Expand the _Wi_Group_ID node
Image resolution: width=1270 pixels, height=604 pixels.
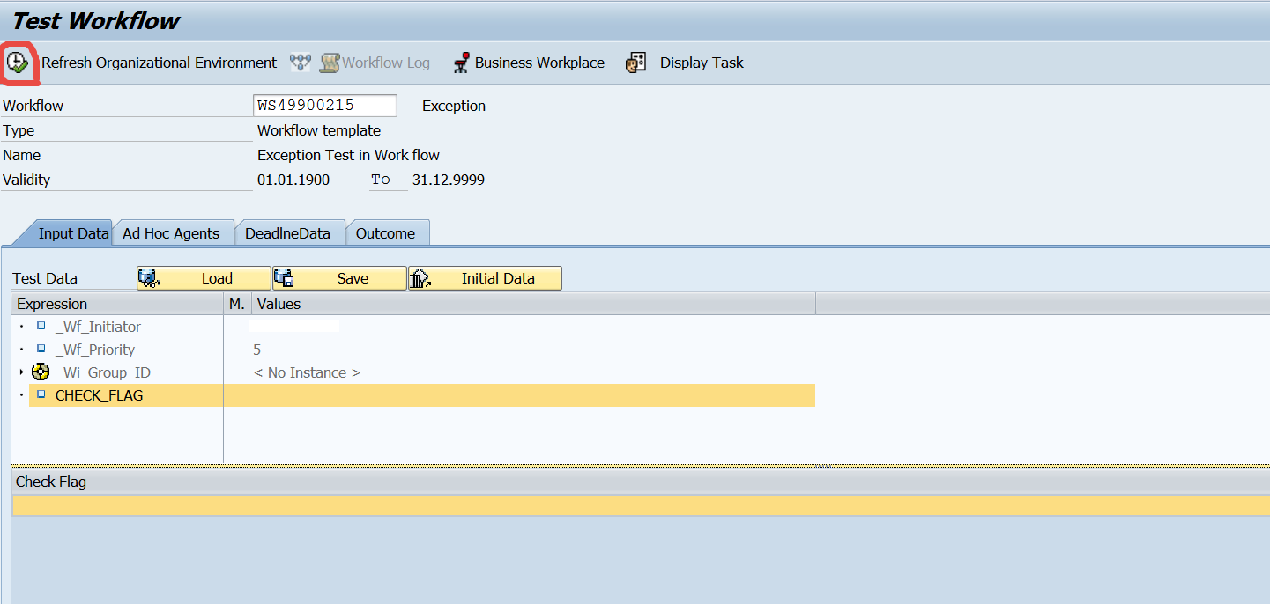[21, 372]
